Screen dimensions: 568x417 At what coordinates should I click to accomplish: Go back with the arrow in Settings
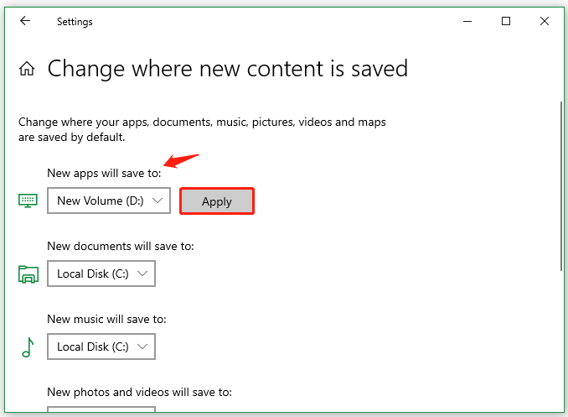pos(25,21)
